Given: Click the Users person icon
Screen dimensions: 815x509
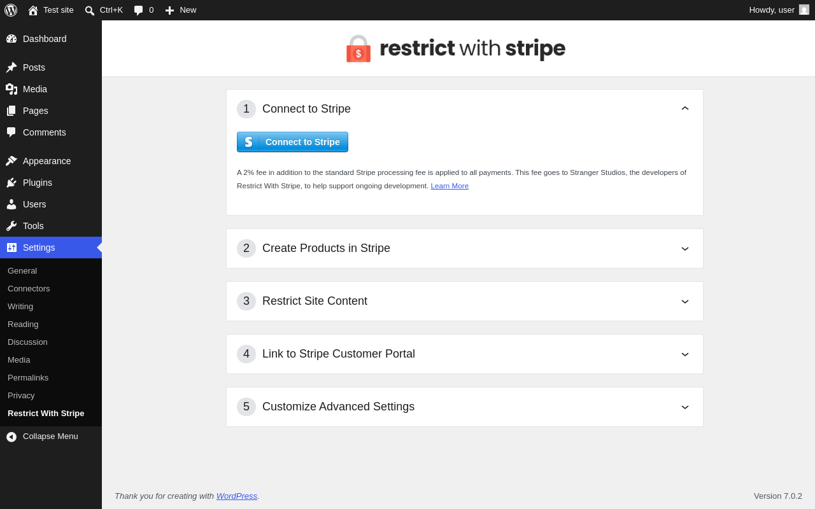Looking at the screenshot, I should (11, 204).
